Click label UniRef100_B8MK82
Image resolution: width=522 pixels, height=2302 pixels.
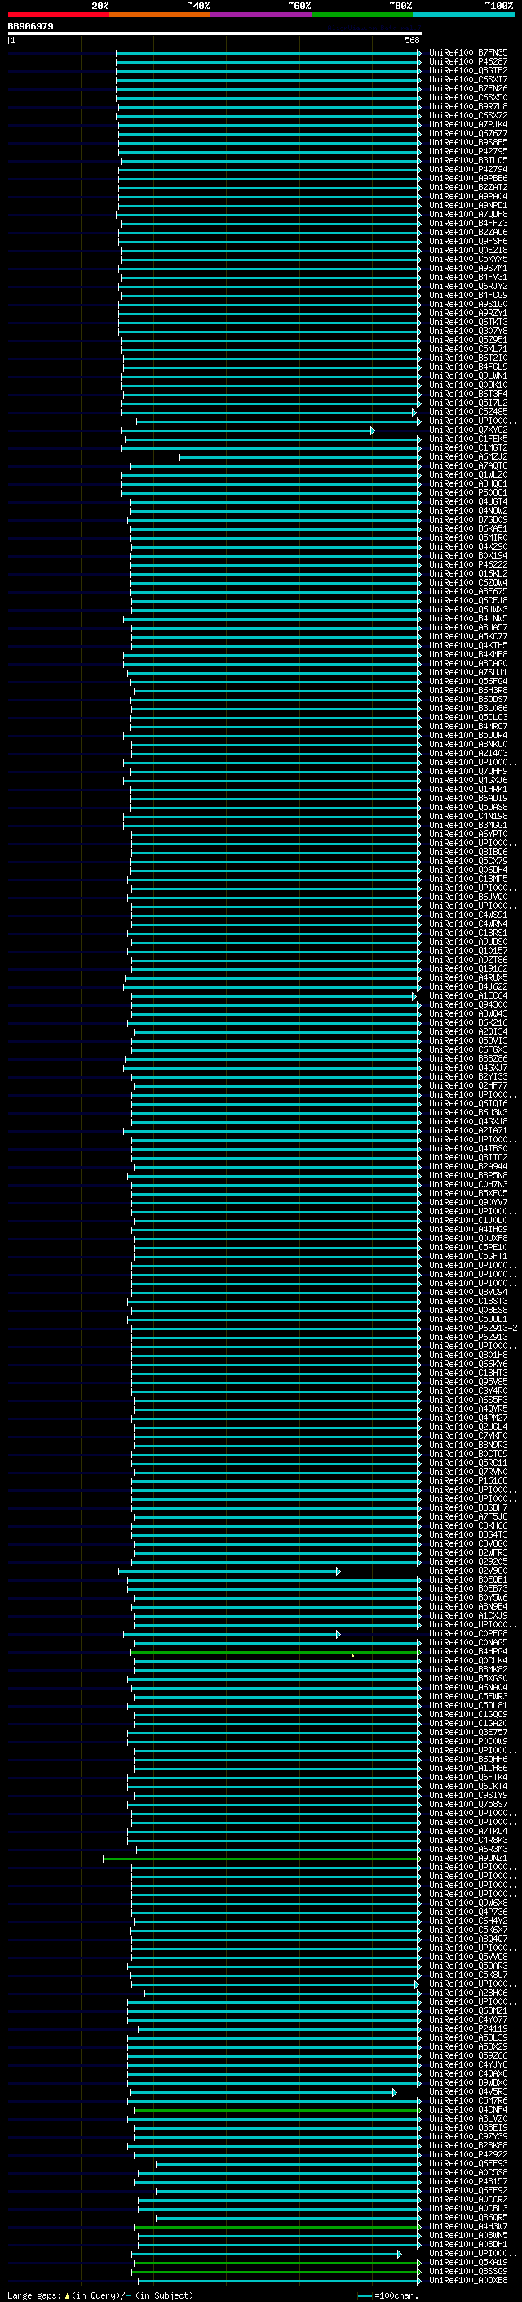pyautogui.click(x=468, y=1669)
